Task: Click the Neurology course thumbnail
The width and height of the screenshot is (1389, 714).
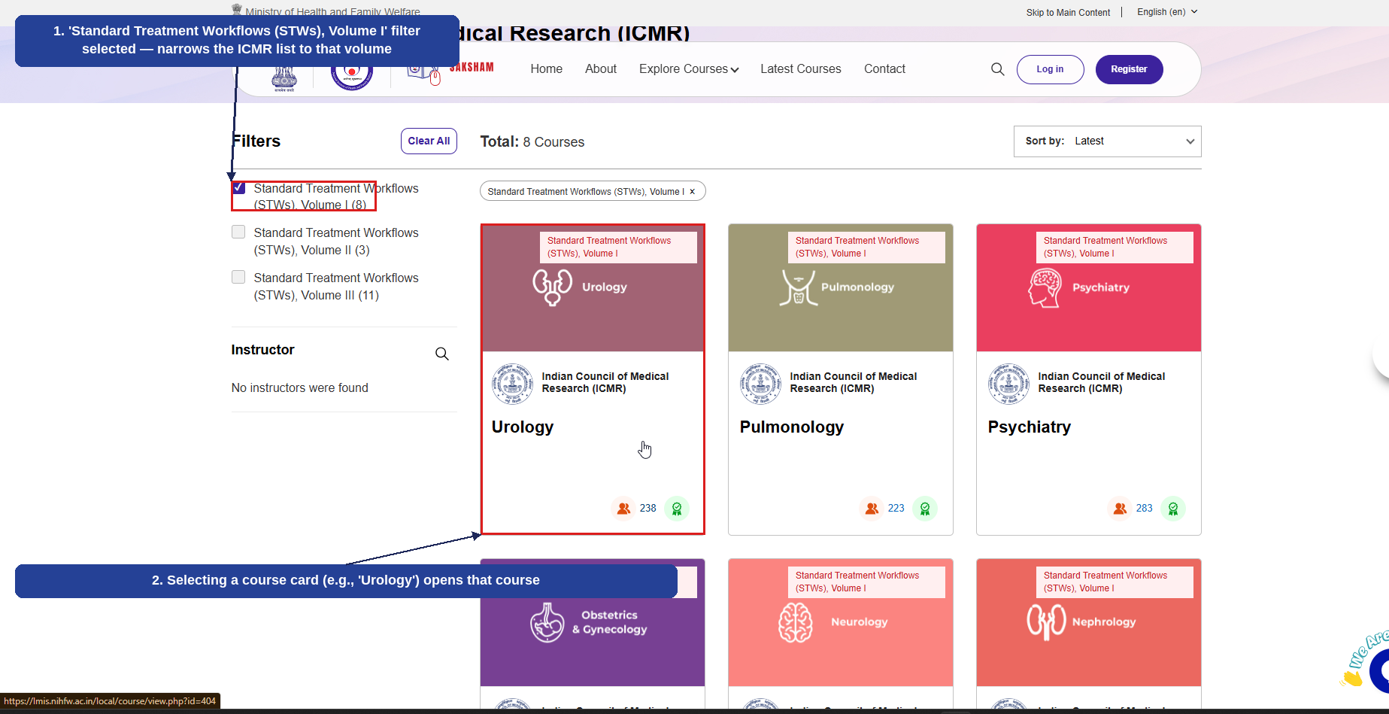Action: click(x=840, y=622)
